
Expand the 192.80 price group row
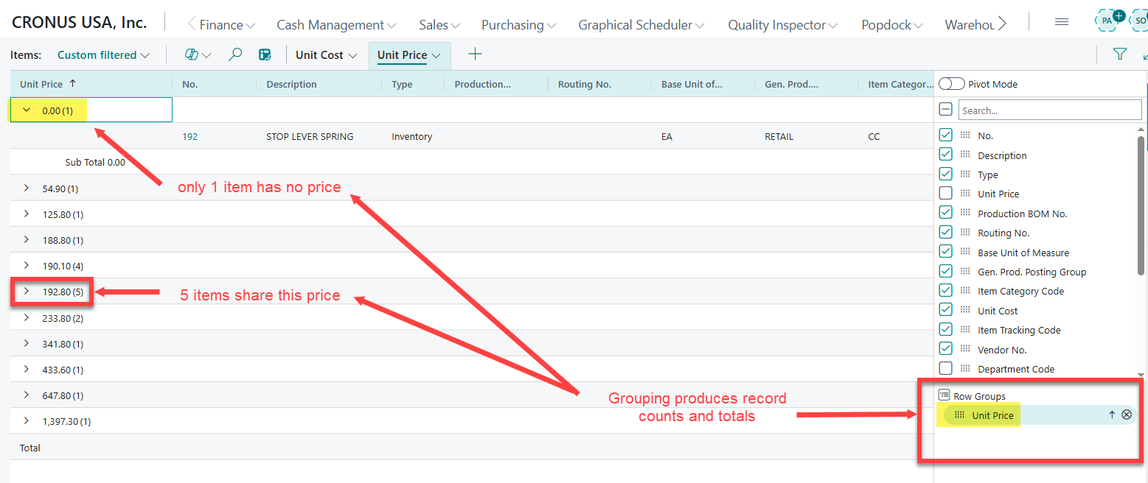point(27,292)
